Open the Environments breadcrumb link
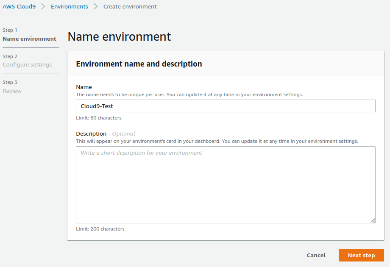This screenshot has width=390, height=267. 70,7
